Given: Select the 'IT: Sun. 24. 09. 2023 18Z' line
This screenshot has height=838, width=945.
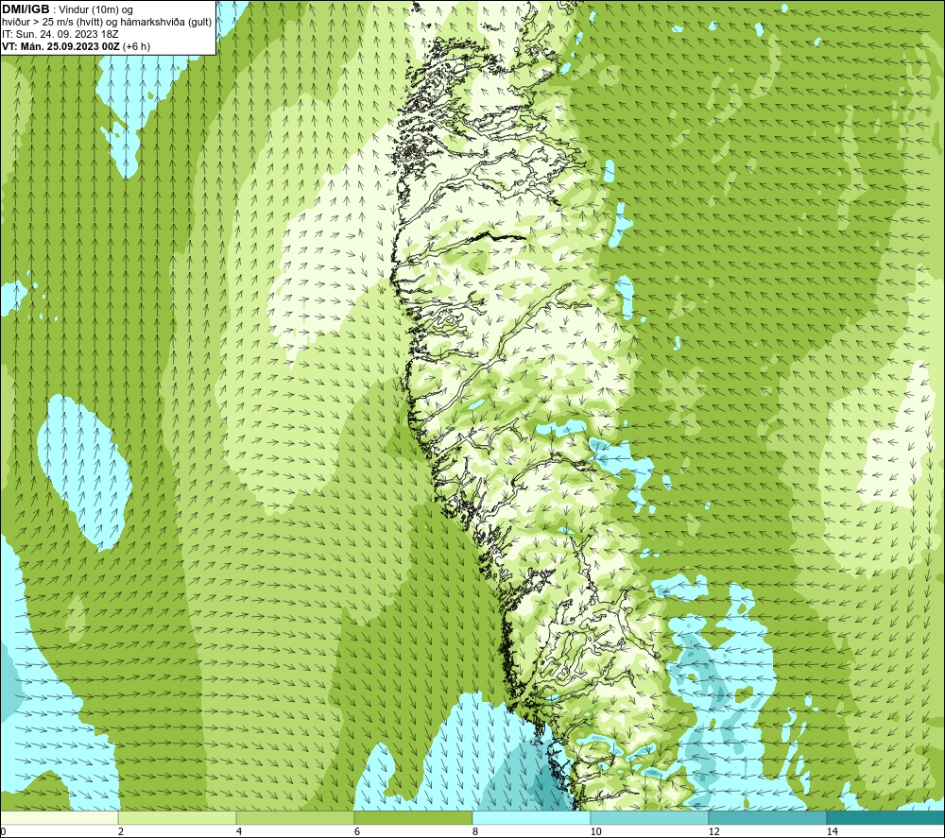Looking at the screenshot, I should coord(60,34).
